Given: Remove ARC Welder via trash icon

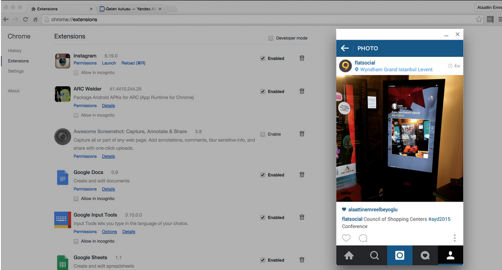Looking at the screenshot, I should pos(302,91).
